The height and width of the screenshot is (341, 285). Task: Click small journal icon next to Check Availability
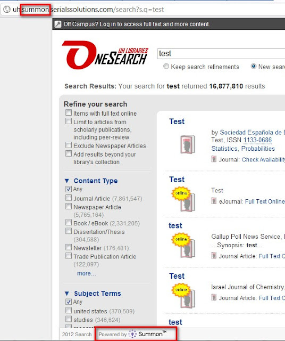coord(214,159)
